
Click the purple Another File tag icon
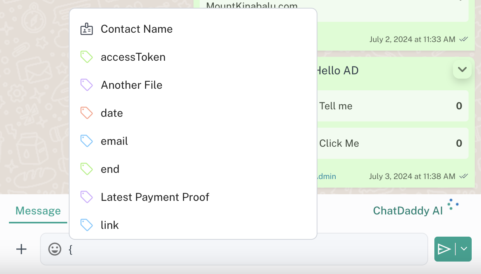coord(86,85)
